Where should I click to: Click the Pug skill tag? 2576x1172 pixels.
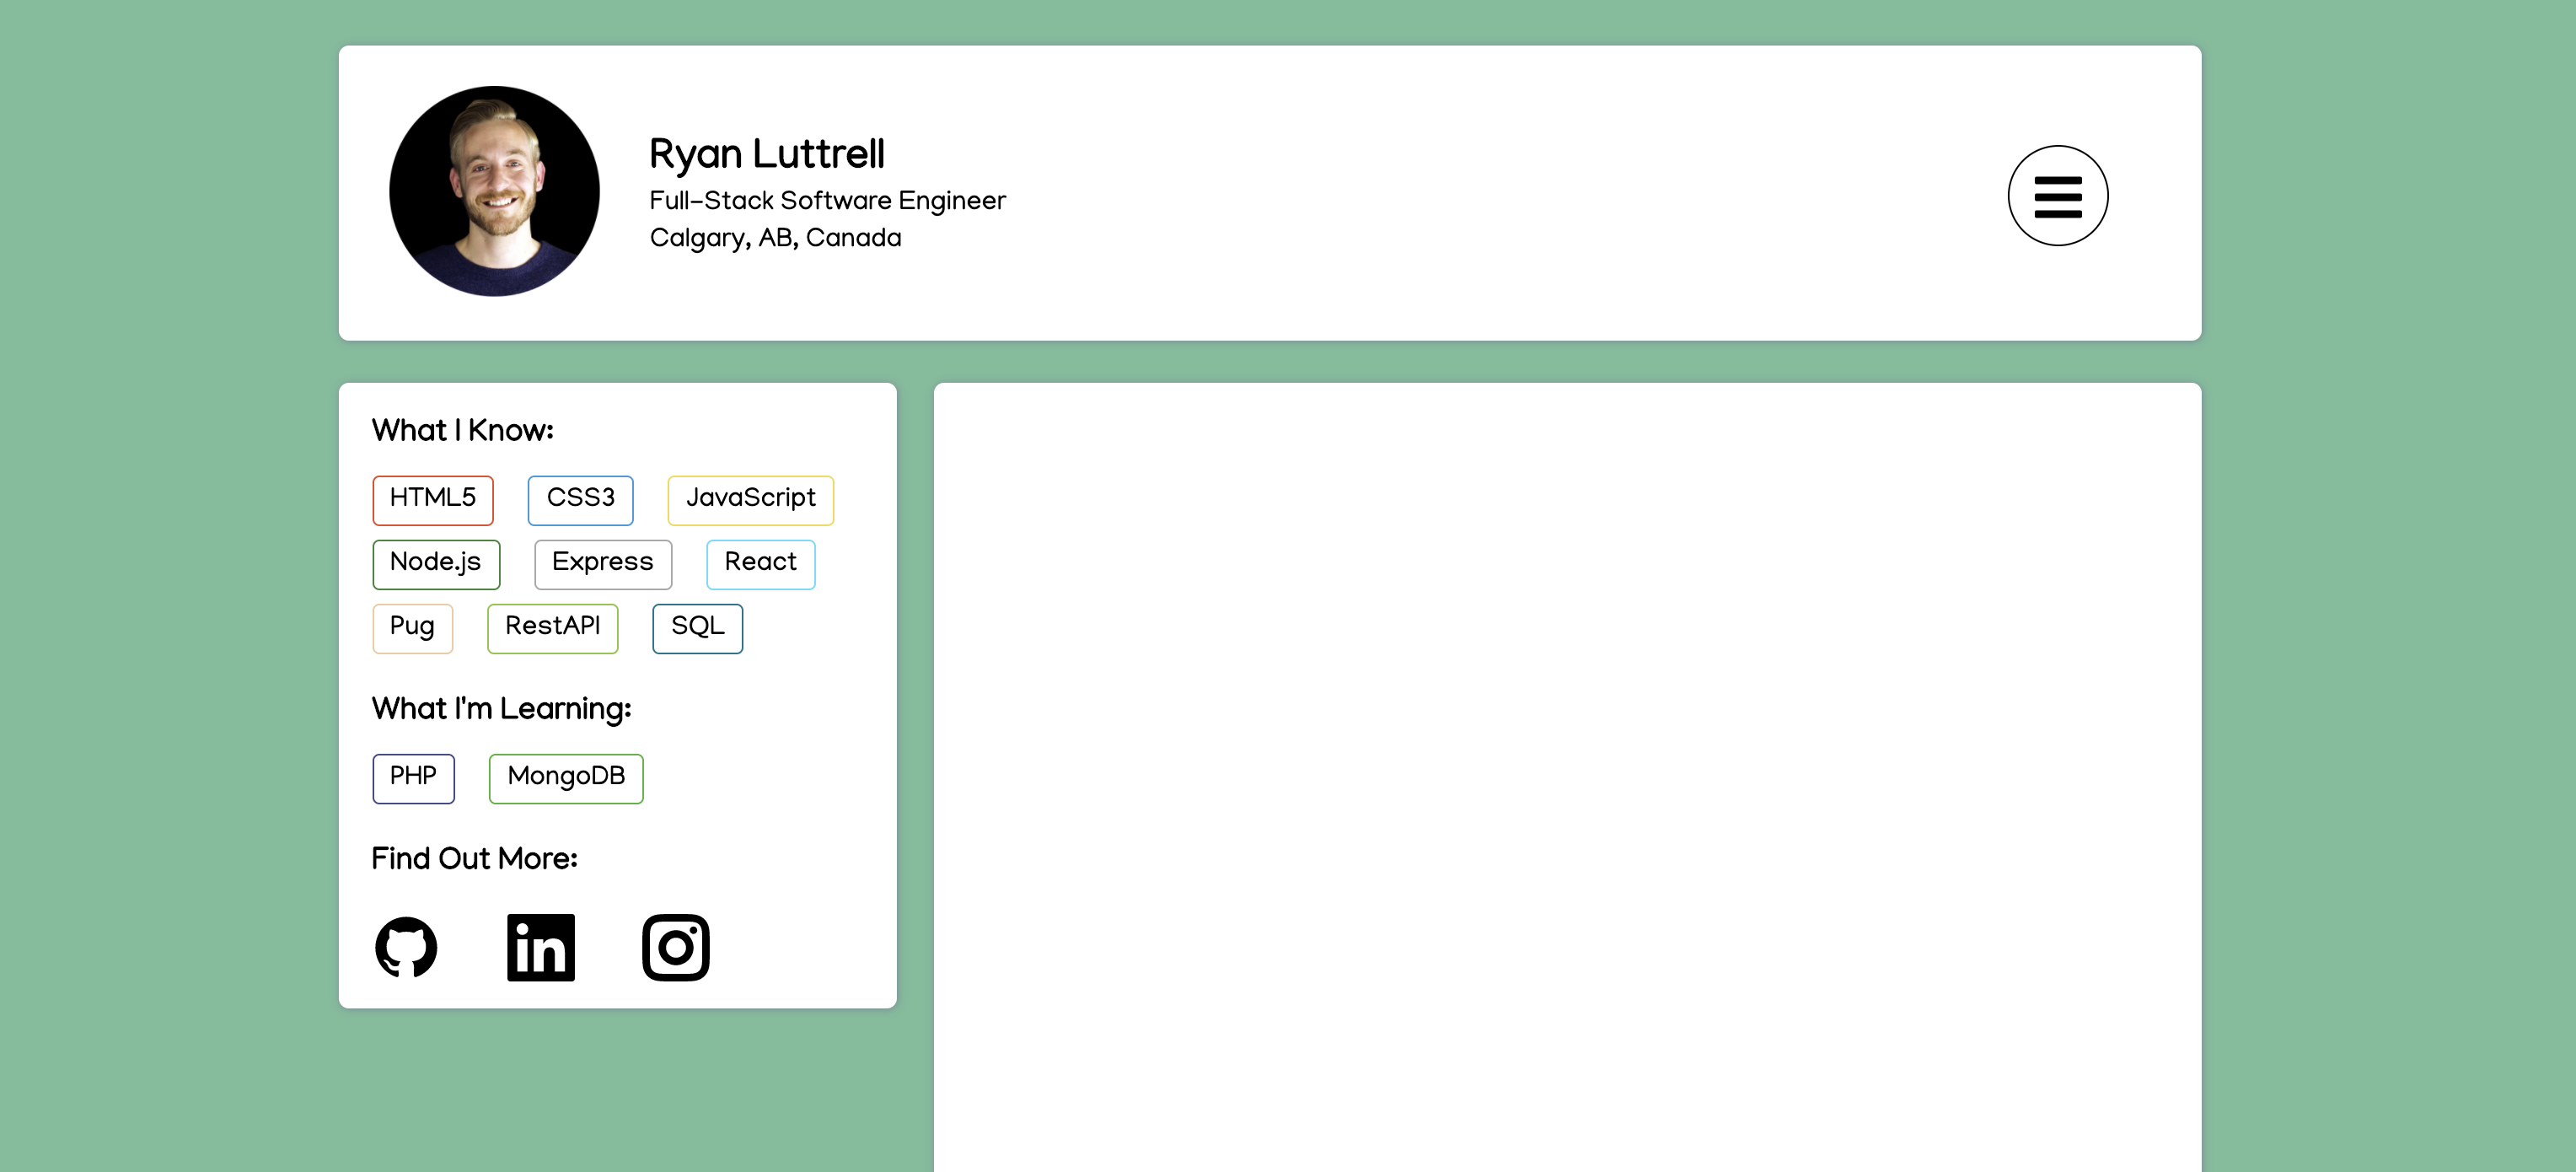[412, 627]
